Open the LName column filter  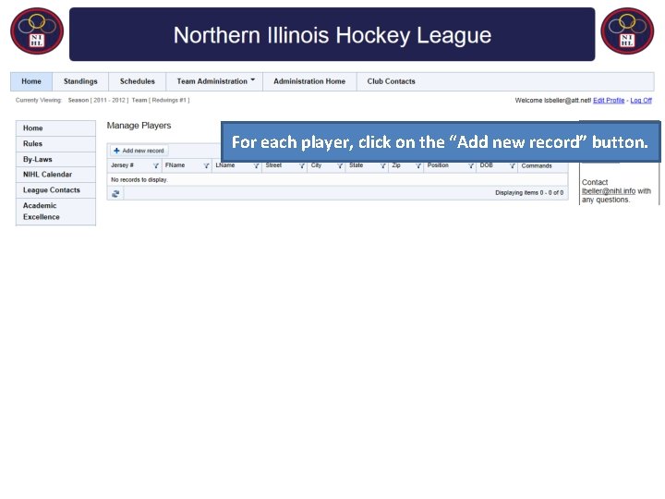256,165
